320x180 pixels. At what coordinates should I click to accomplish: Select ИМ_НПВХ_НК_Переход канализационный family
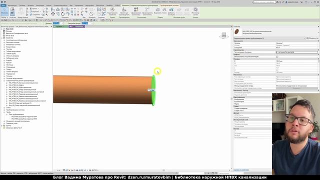(x=23, y=94)
